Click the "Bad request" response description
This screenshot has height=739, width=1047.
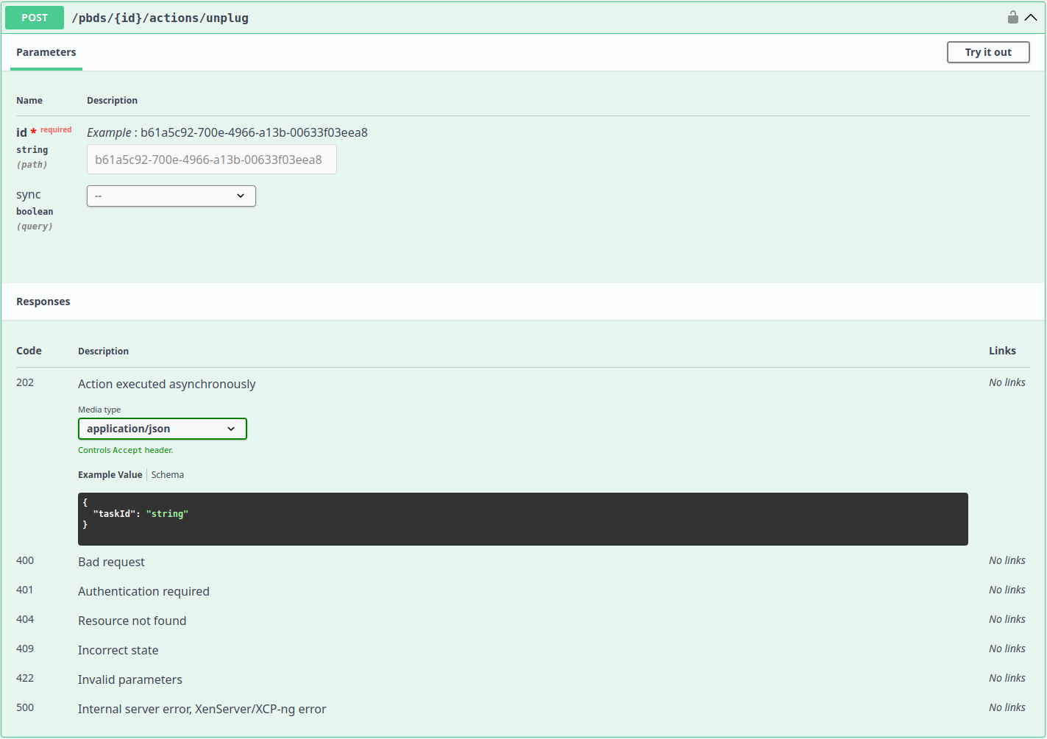tap(111, 562)
